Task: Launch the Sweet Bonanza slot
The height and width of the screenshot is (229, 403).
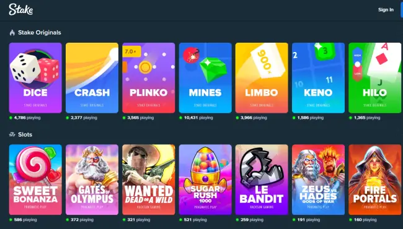Action: (x=35, y=179)
